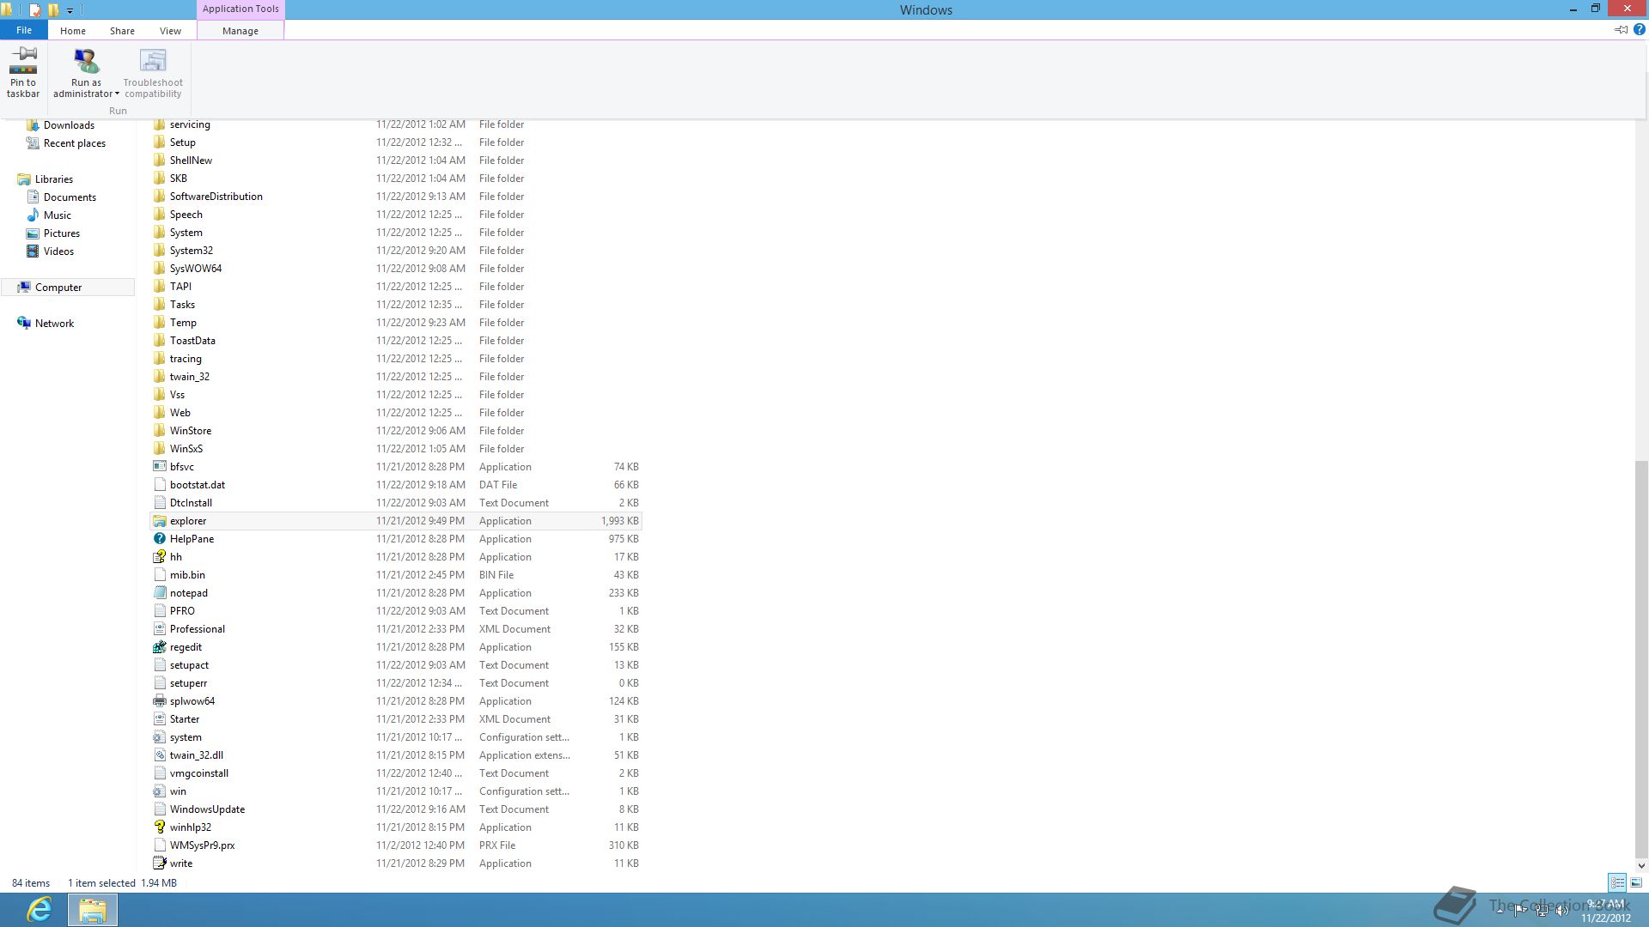The width and height of the screenshot is (1649, 927).
Task: Click the Videos library film icon
Action: pos(33,251)
